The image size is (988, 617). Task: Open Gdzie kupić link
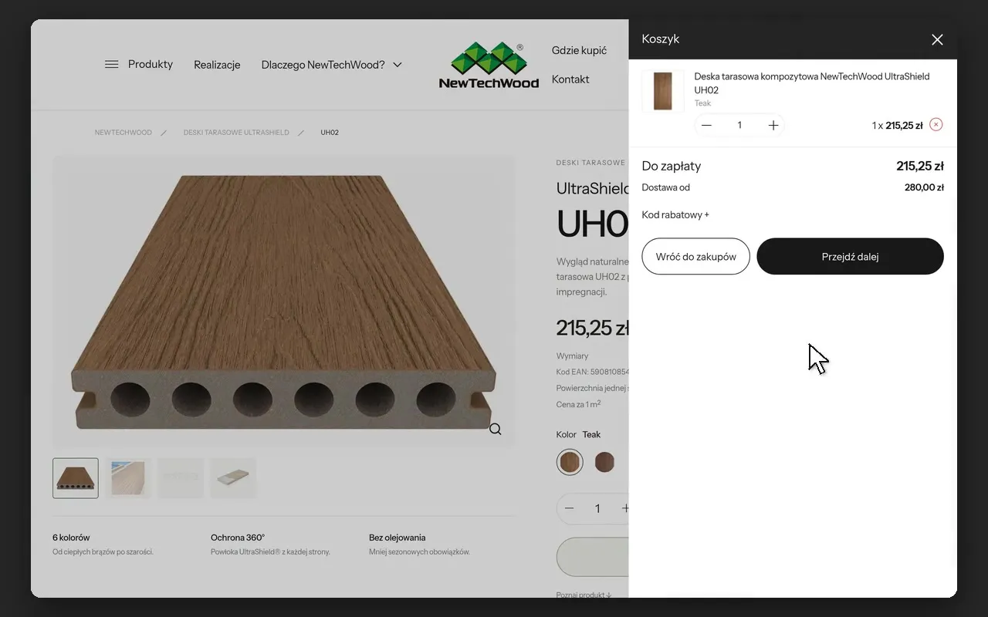579,50
